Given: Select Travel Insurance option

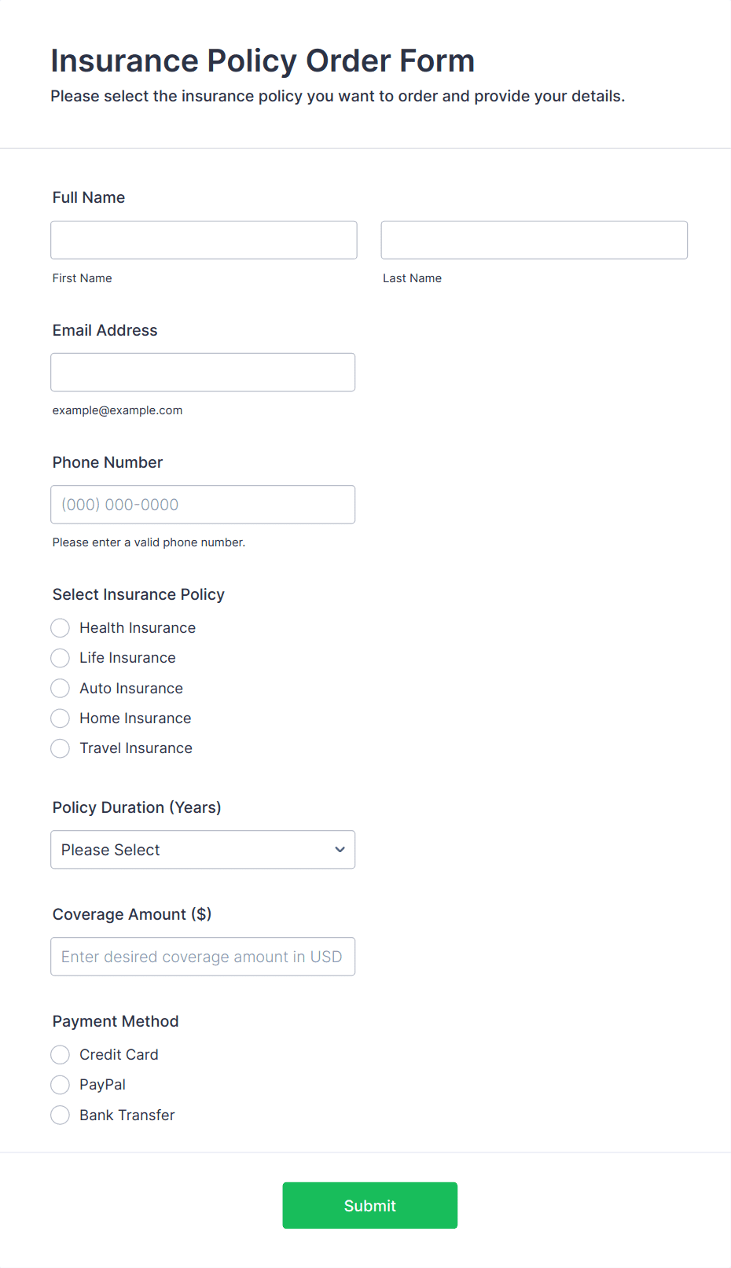Looking at the screenshot, I should point(61,748).
